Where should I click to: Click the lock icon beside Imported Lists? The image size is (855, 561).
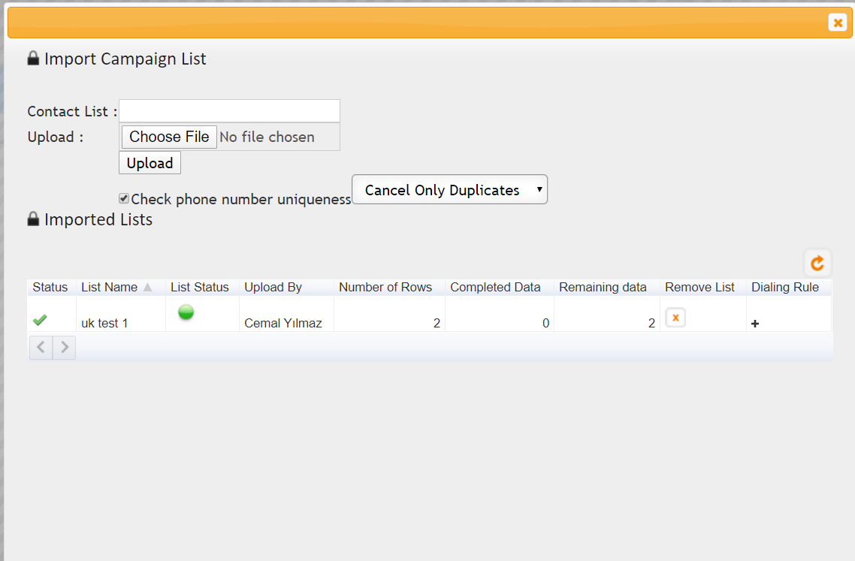[33, 219]
